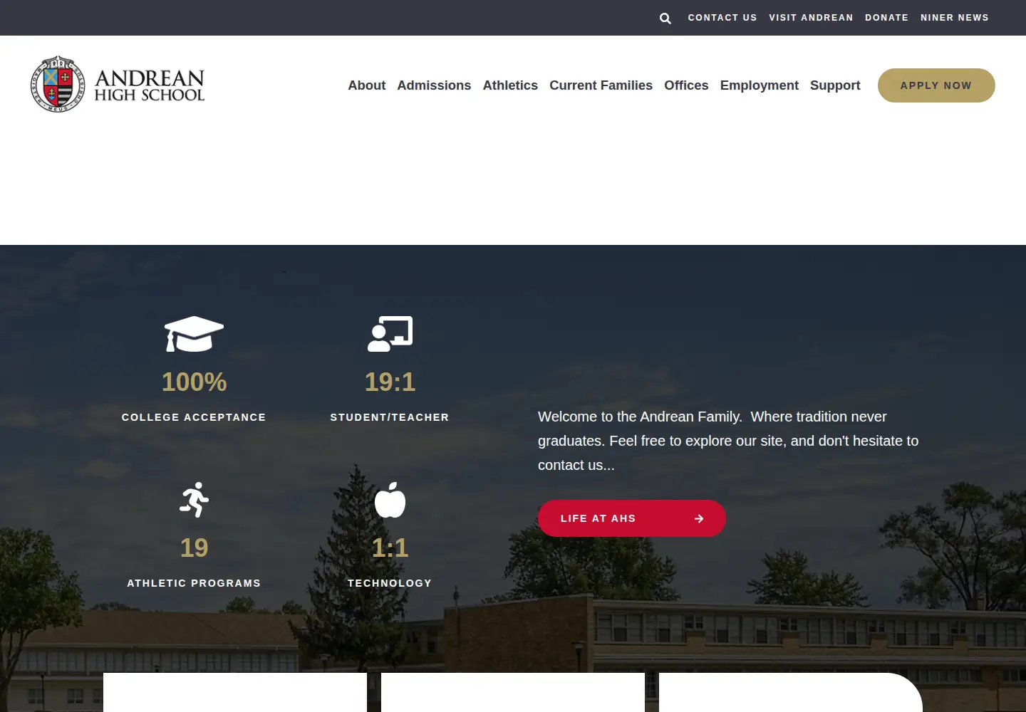Click the student/teacher chalkboard icon
Image resolution: width=1026 pixels, height=712 pixels.
[x=390, y=334]
